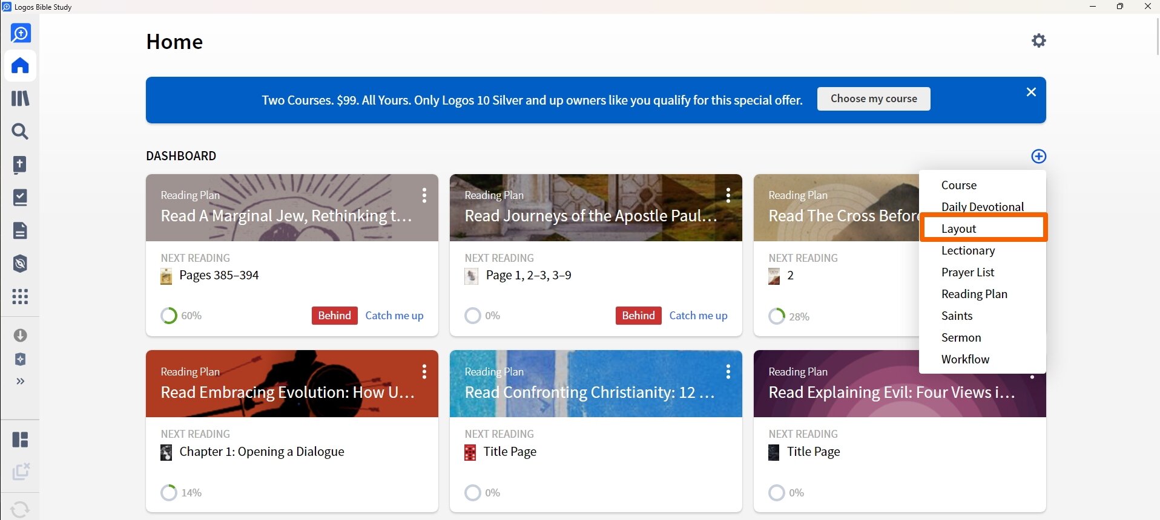The height and width of the screenshot is (520, 1160).
Task: Open Title Page on Confronting Christianity card
Action: pos(510,452)
